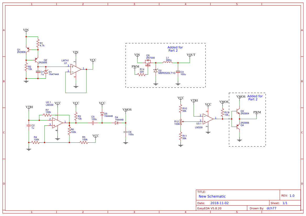Select the R12 100k potentiometer
Viewport: 306px width, 216px height.
(x=181, y=121)
